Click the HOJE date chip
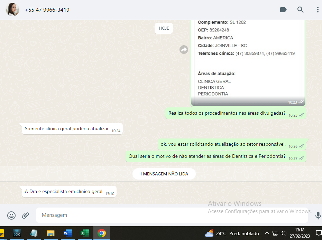This screenshot has width=322, height=240. 164,28
